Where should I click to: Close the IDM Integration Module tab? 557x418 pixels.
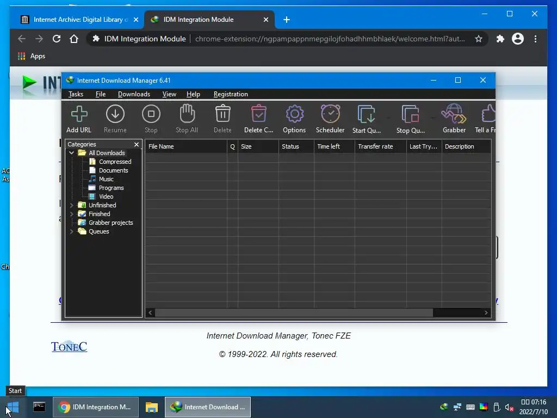tap(265, 20)
